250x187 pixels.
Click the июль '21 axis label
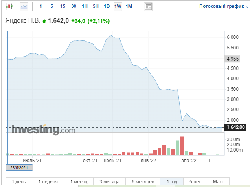pyautogui.click(x=32, y=160)
